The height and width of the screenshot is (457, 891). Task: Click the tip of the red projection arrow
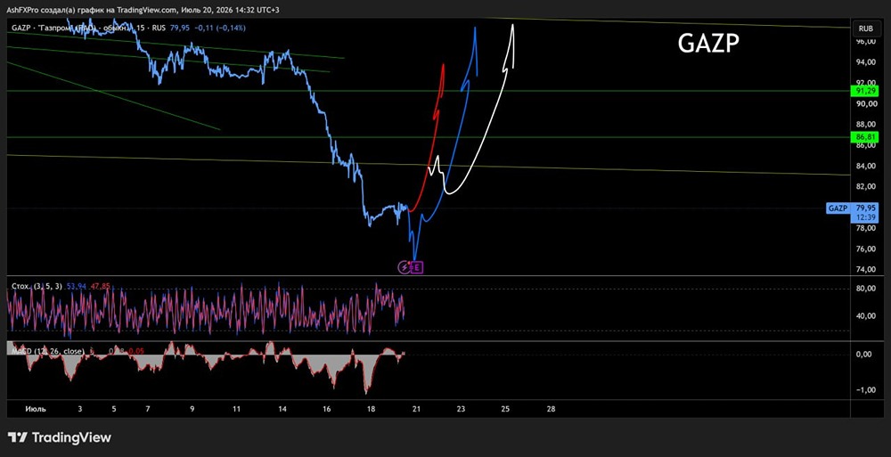[x=443, y=64]
